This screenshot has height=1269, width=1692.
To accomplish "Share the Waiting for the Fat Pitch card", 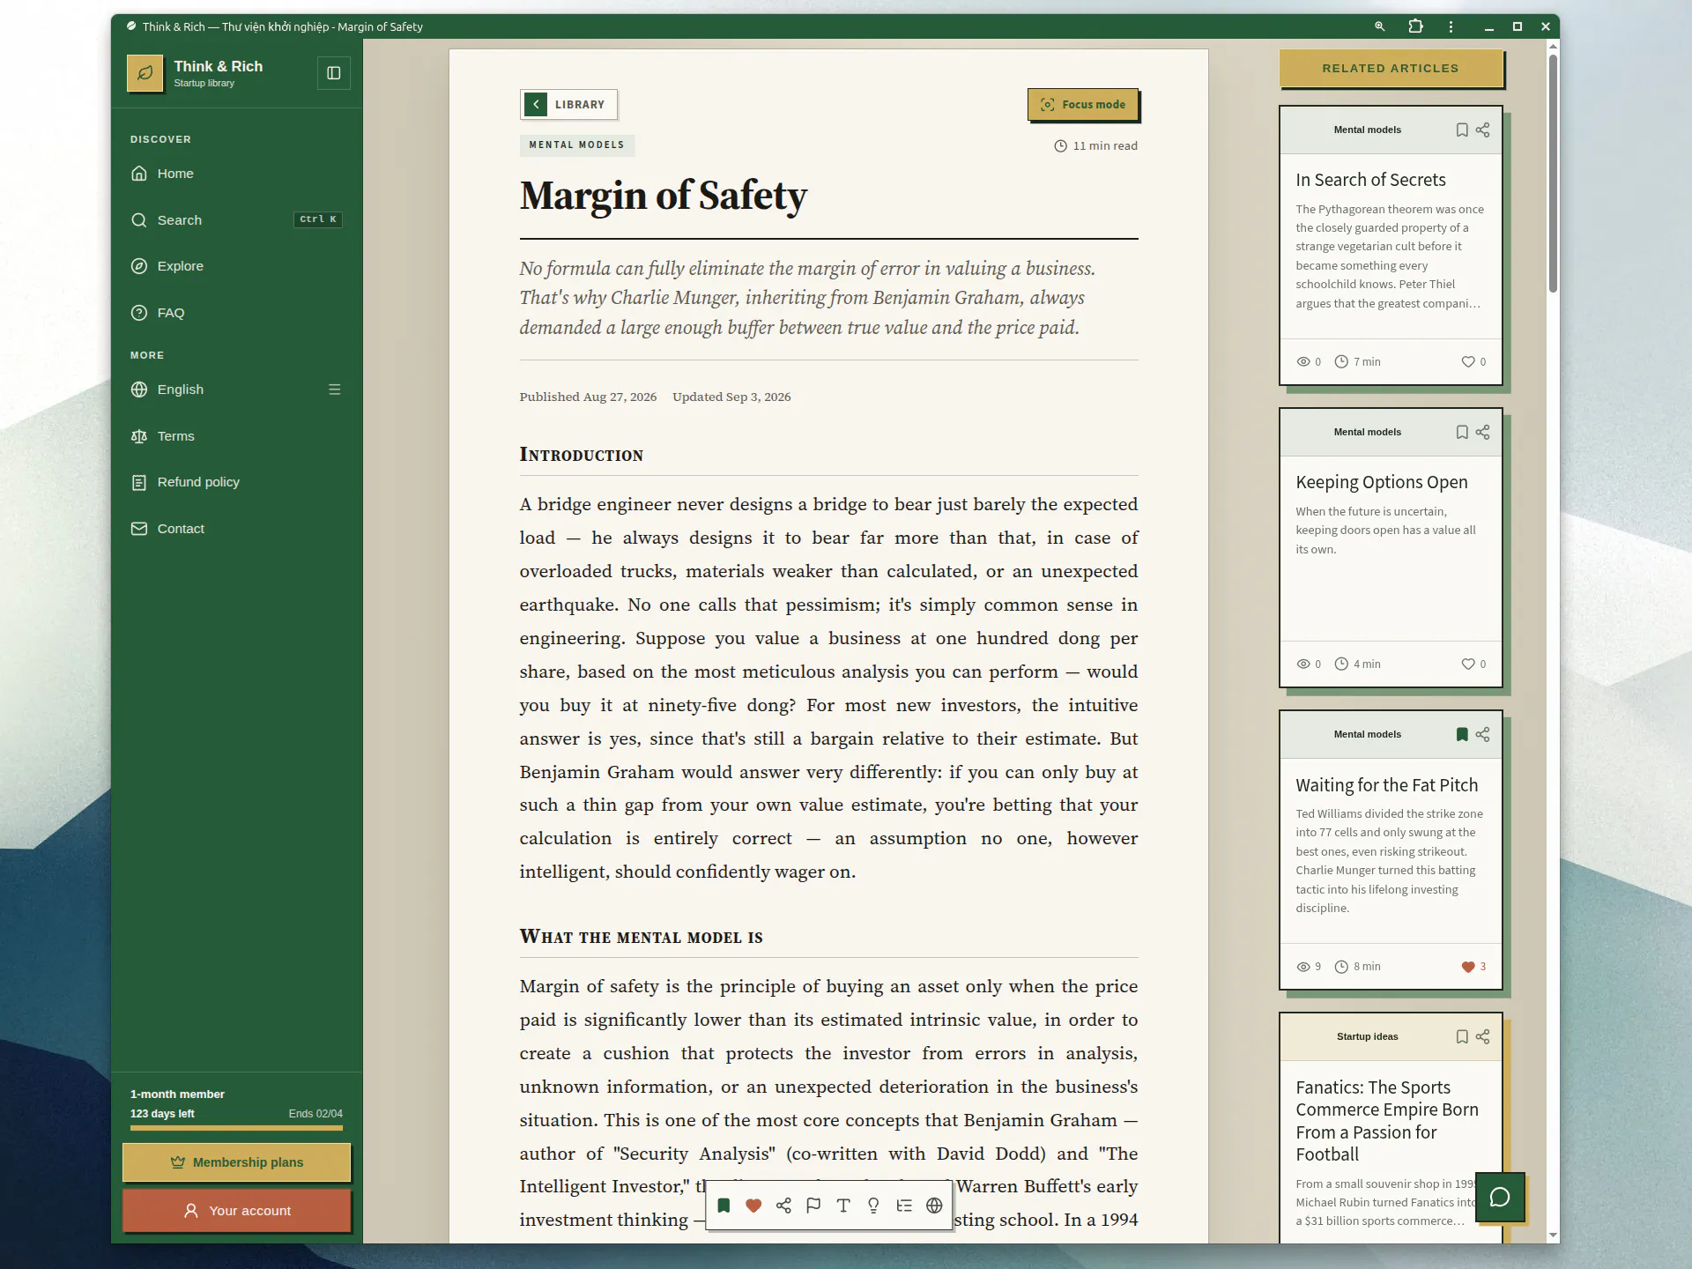I will pyautogui.click(x=1483, y=734).
